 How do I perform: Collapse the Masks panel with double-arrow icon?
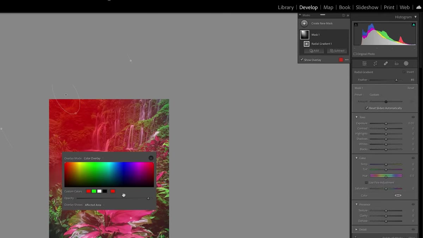click(348, 15)
